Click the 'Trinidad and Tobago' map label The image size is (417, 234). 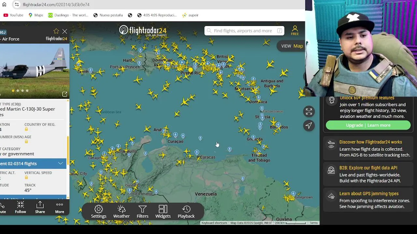click(x=259, y=158)
